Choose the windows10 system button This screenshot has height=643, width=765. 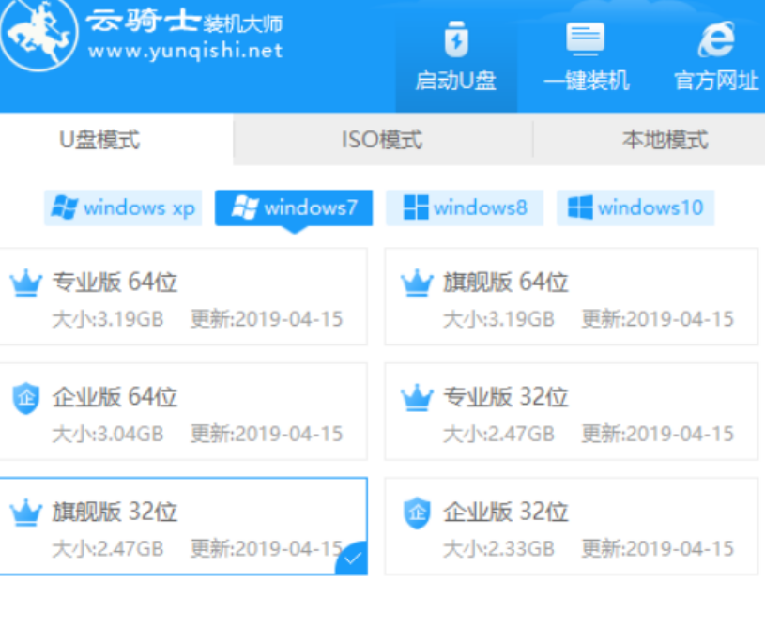(635, 207)
